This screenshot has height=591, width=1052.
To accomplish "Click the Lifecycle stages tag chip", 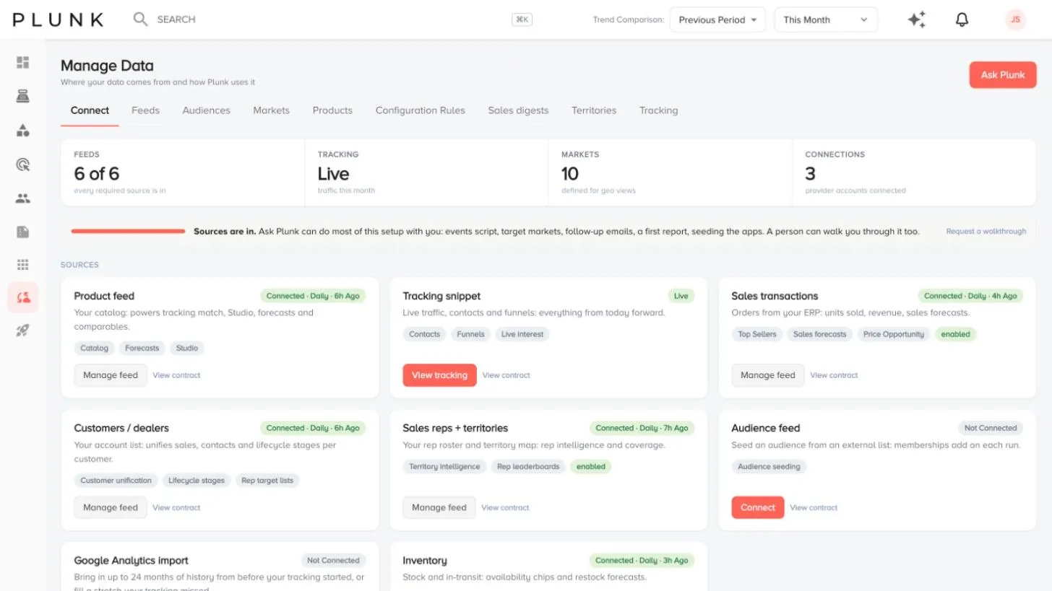I will click(197, 480).
